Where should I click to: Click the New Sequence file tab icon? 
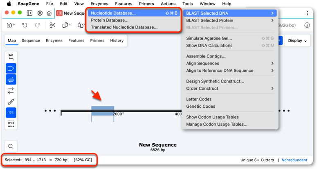[59, 13]
